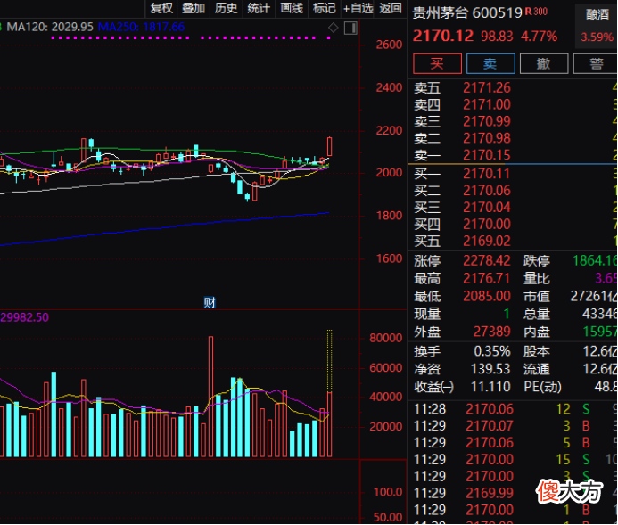
Task: Click the MA250: 1817.66 indicator label
Action: 141,27
